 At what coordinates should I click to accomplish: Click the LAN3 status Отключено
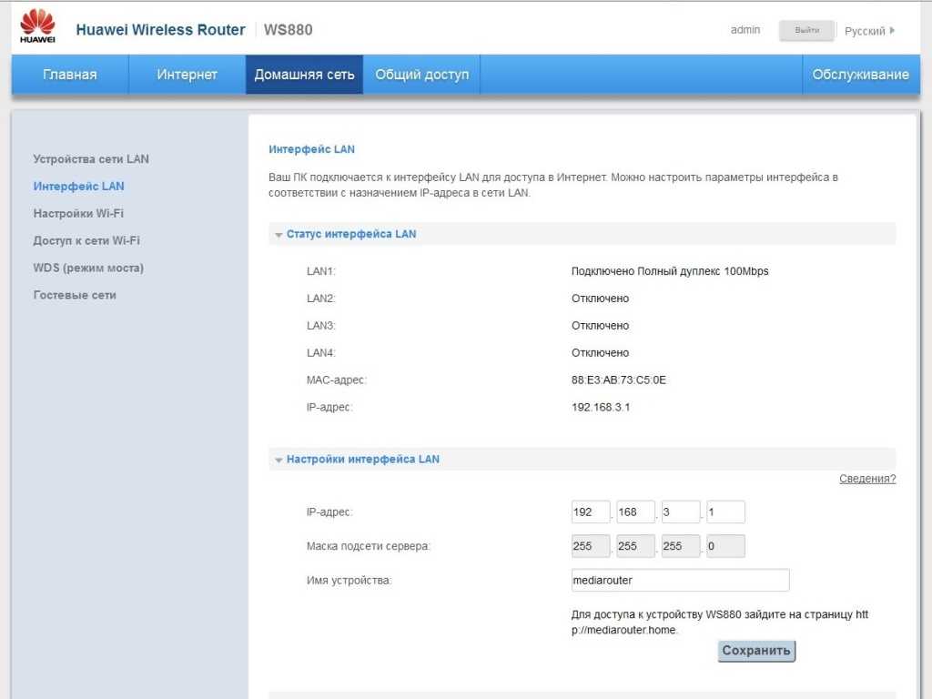click(x=601, y=326)
